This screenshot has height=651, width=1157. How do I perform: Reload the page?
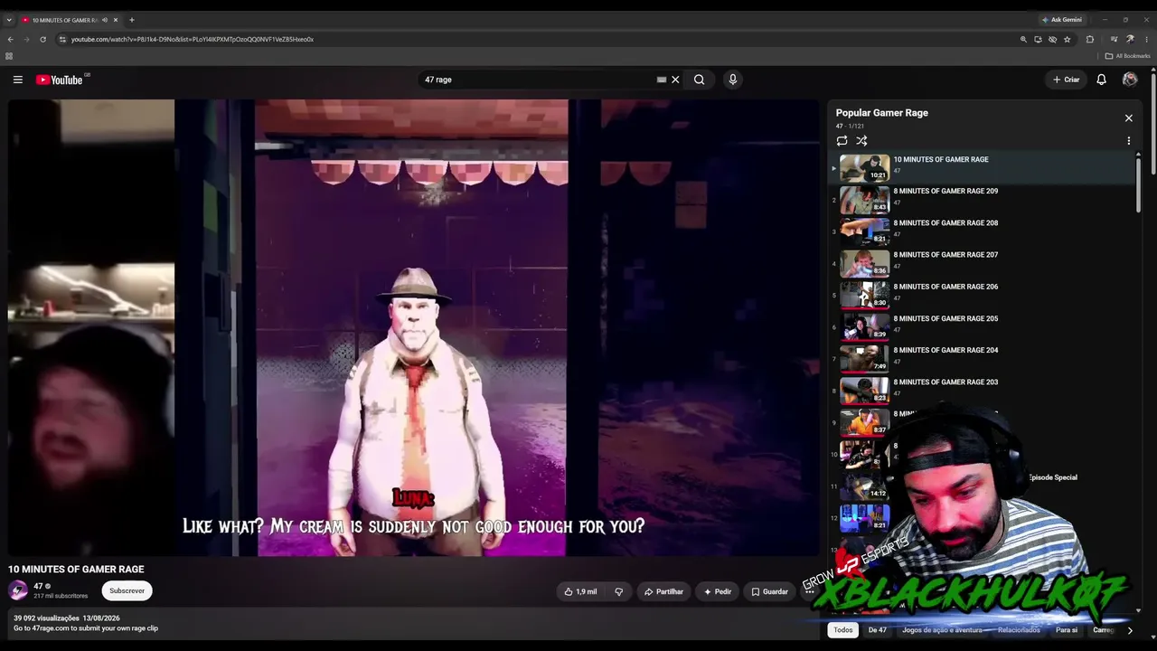[x=42, y=40]
